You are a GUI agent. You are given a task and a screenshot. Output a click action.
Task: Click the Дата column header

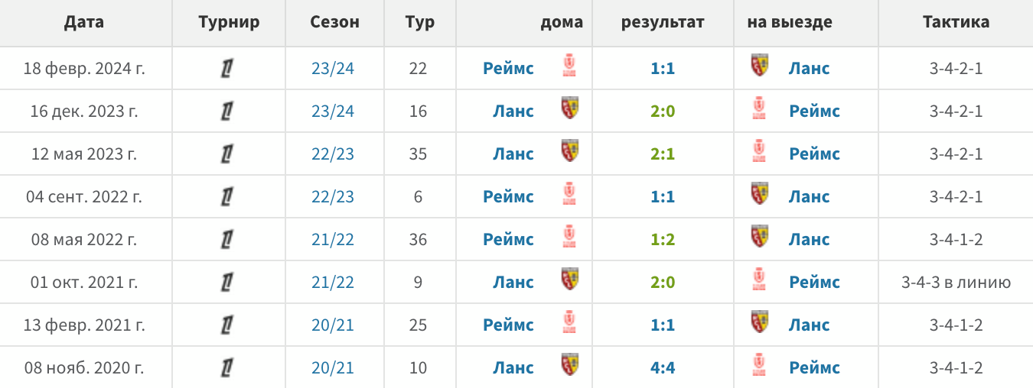tap(84, 22)
